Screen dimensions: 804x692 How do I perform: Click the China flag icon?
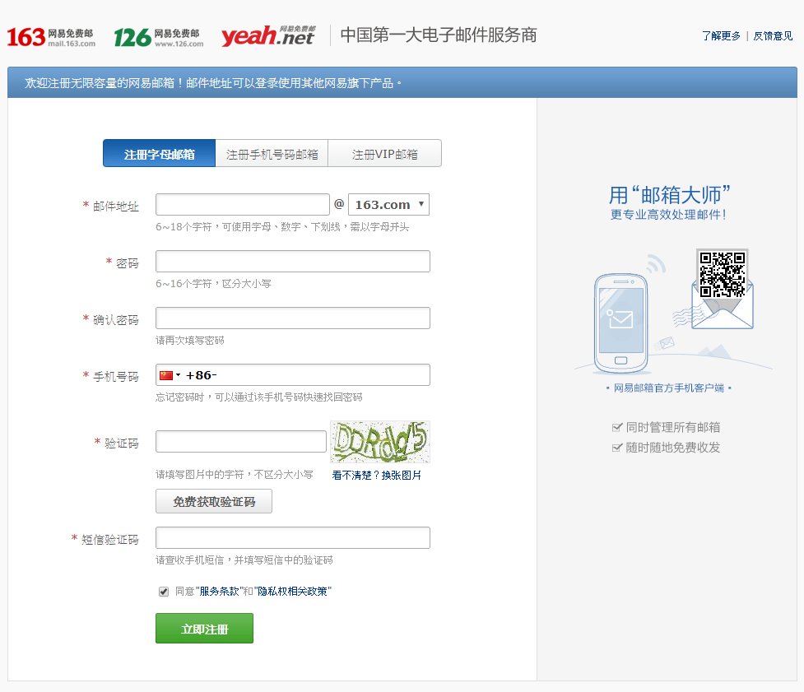click(166, 375)
